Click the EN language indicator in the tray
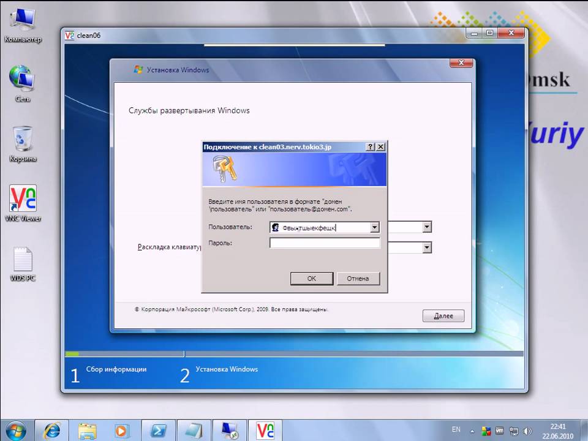The width and height of the screenshot is (588, 441). pyautogui.click(x=456, y=429)
